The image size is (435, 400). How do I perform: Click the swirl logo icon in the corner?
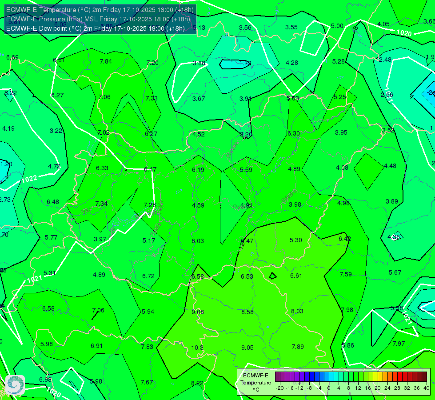15,384
